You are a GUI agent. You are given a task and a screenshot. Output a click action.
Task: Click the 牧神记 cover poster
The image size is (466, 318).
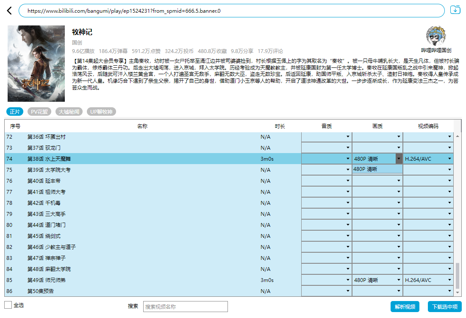(36, 64)
